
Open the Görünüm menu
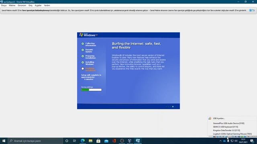[22, 5]
